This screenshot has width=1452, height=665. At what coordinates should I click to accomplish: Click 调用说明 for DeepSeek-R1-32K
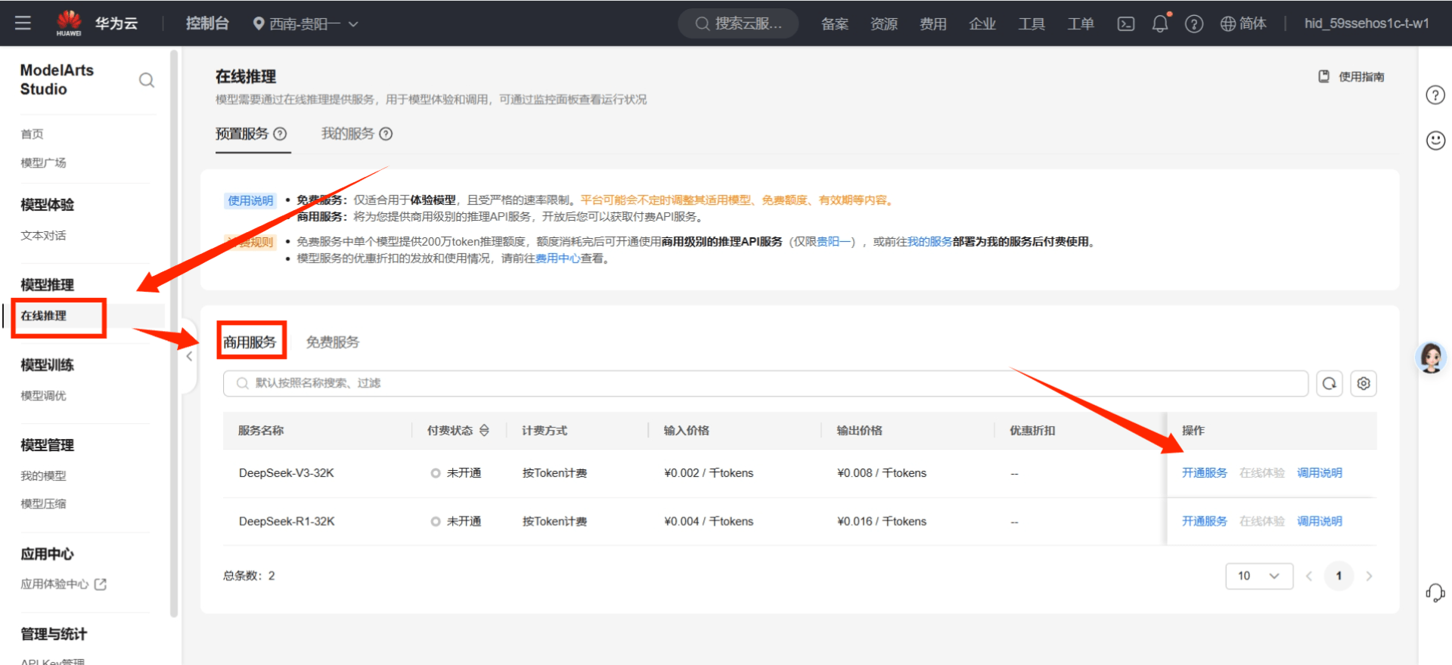click(1320, 521)
